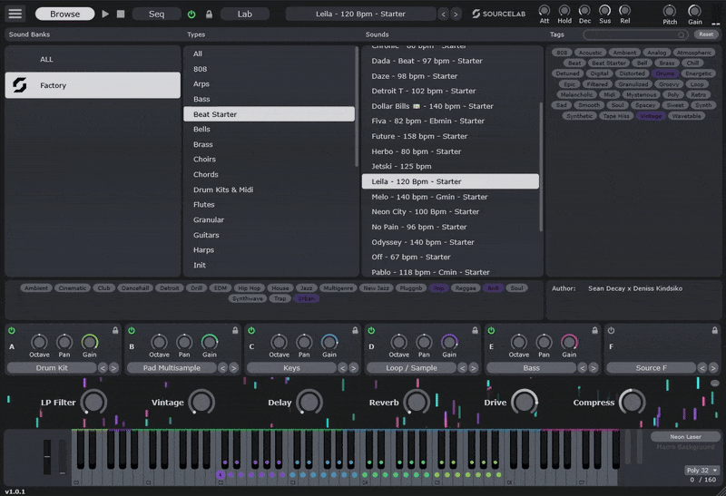The image size is (726, 496).
Task: Click the SourceLab logo
Action: pyautogui.click(x=499, y=15)
